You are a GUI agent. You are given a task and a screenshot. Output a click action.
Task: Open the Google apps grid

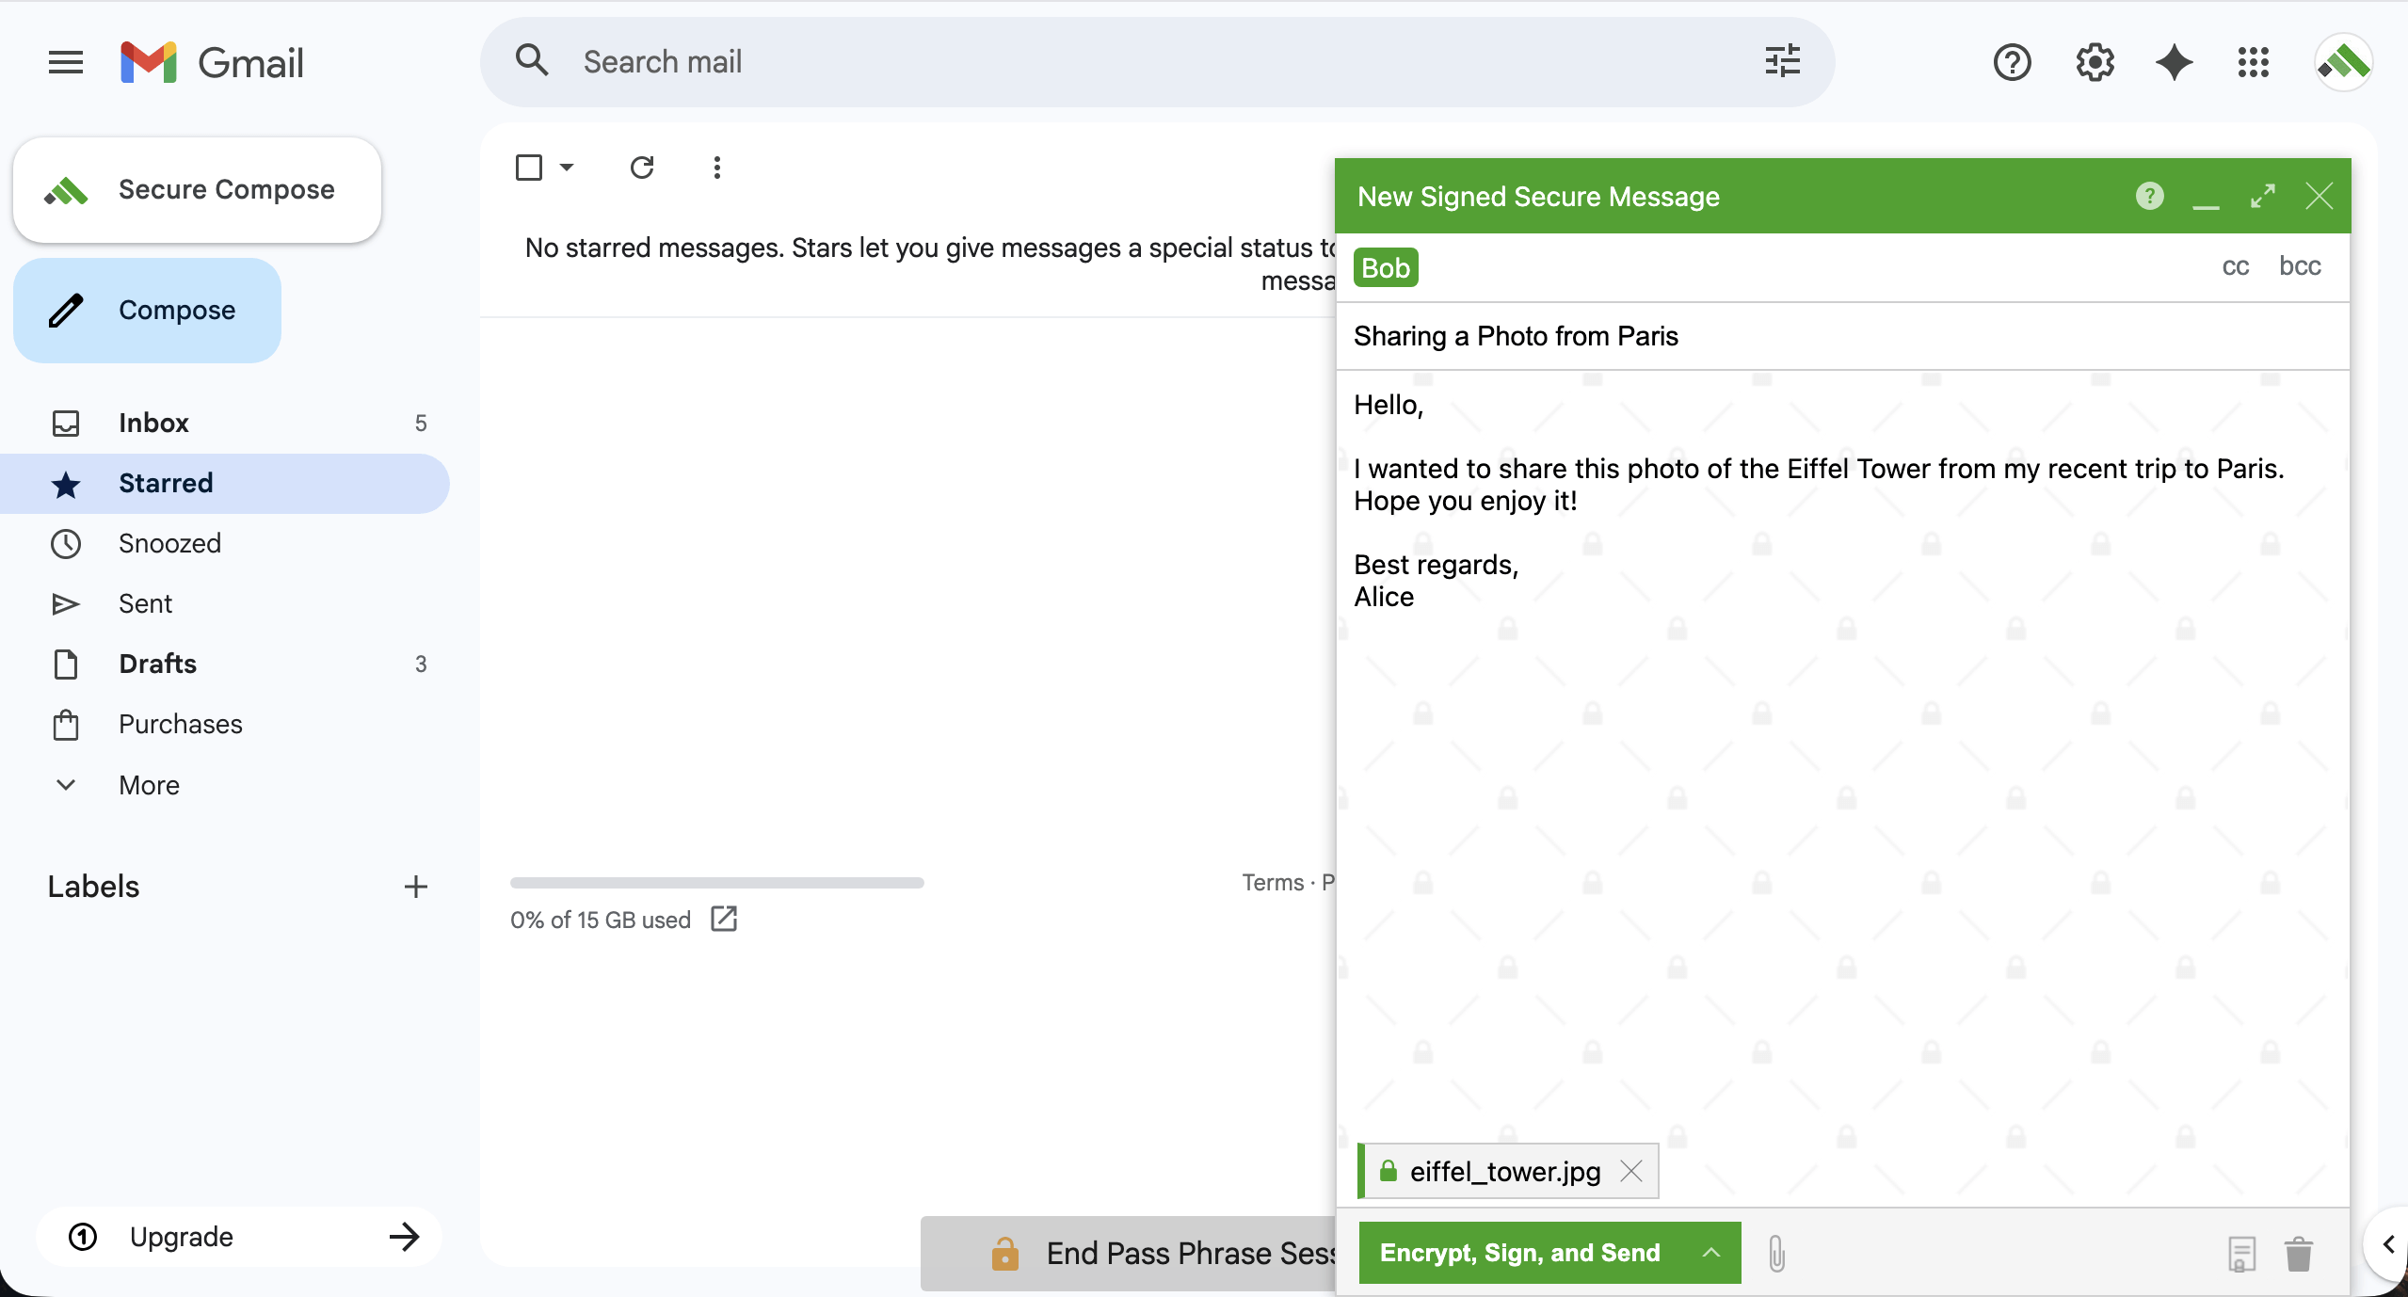click(2252, 62)
